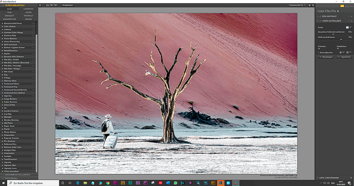The height and width of the screenshot is (186, 354).
Task: Disable the Pro Contrast filter checkmark
Action: 320,16
